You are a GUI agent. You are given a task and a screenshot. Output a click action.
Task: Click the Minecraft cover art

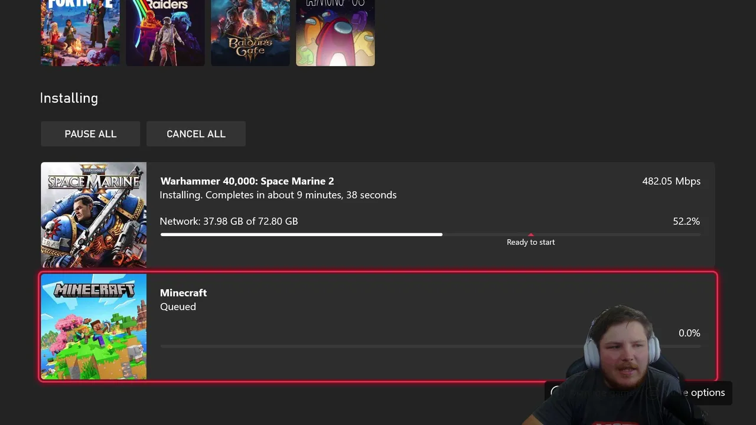[x=93, y=326]
